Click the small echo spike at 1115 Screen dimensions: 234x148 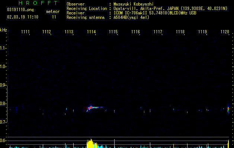pyautogui.click(x=114, y=111)
